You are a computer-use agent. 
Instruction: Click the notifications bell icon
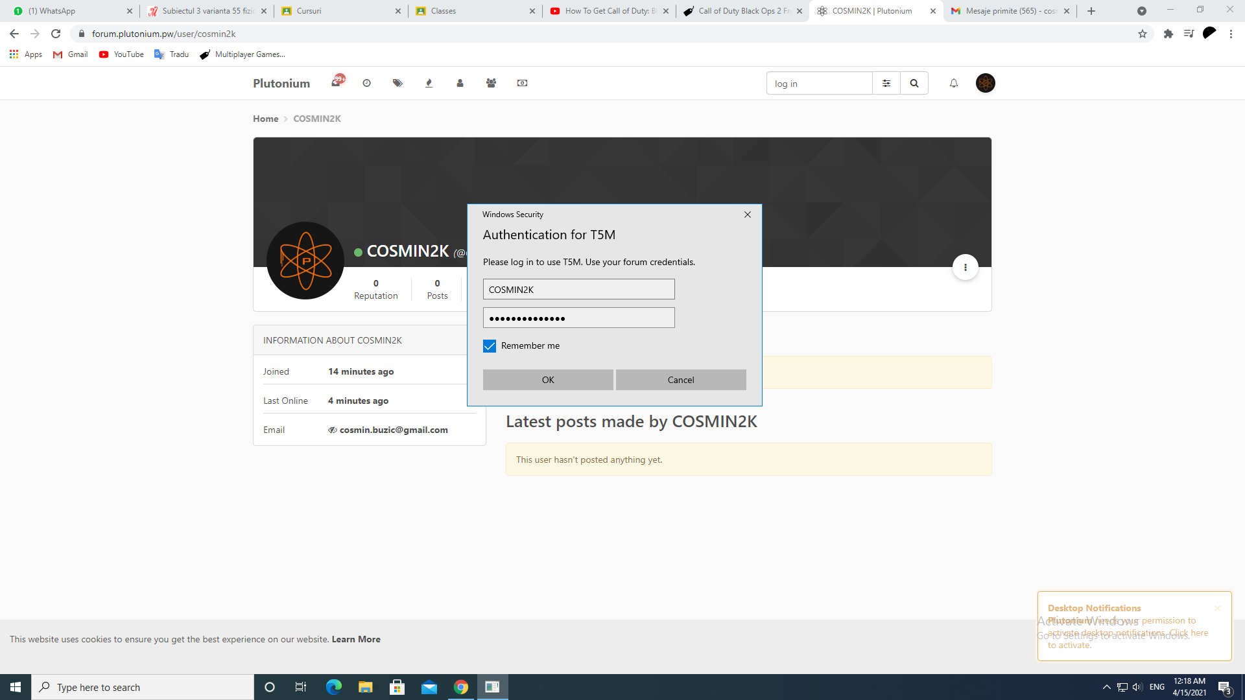pos(954,83)
